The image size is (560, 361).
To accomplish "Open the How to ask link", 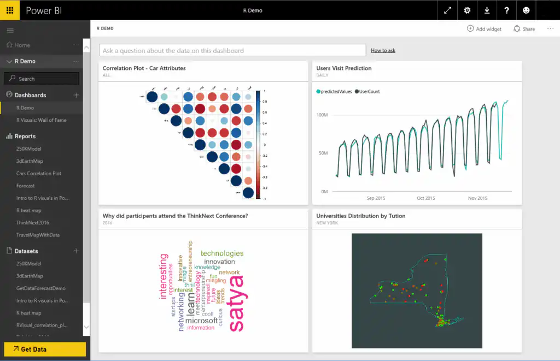I will 383,50.
